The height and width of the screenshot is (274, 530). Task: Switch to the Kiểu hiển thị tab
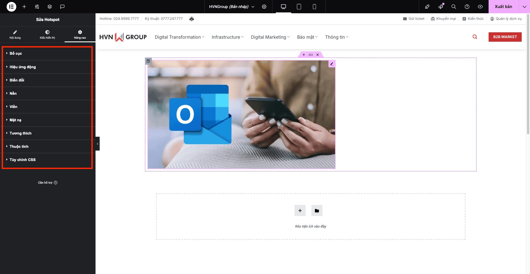(x=47, y=34)
